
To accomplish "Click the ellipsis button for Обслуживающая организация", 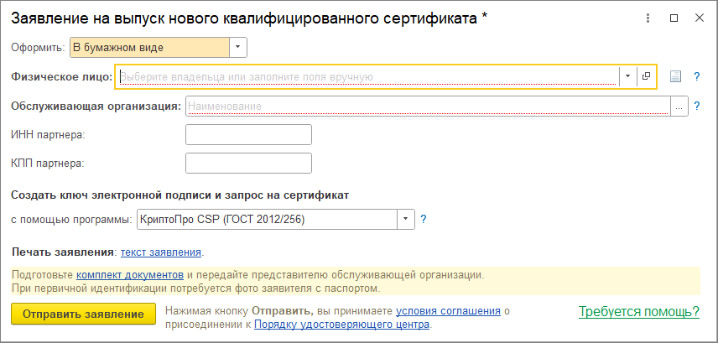I will coord(679,107).
